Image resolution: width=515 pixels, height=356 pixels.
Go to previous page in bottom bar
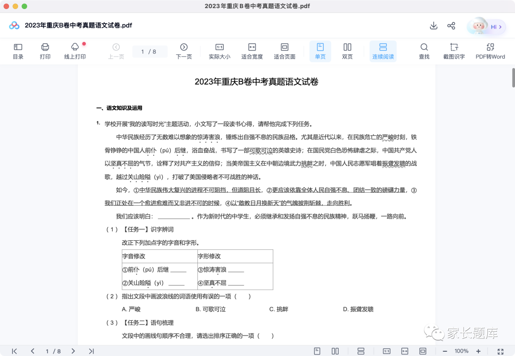point(32,351)
